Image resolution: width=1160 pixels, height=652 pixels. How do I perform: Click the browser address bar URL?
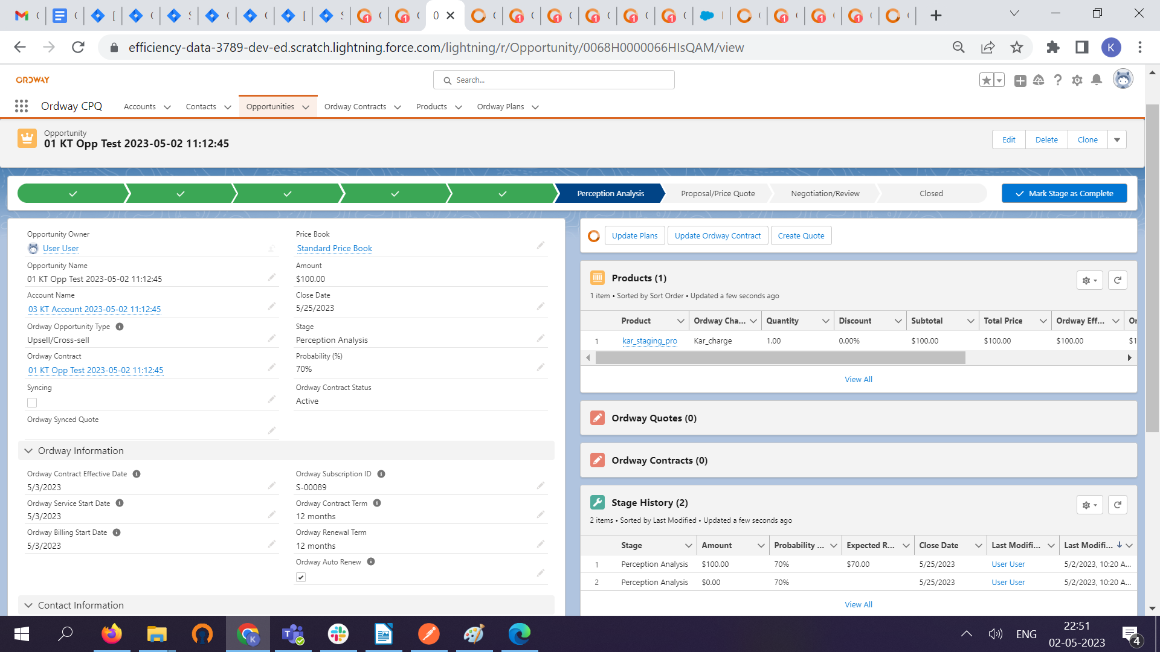(436, 47)
